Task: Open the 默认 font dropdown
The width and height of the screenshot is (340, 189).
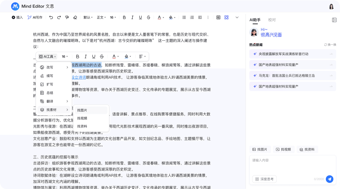Action: point(88,18)
